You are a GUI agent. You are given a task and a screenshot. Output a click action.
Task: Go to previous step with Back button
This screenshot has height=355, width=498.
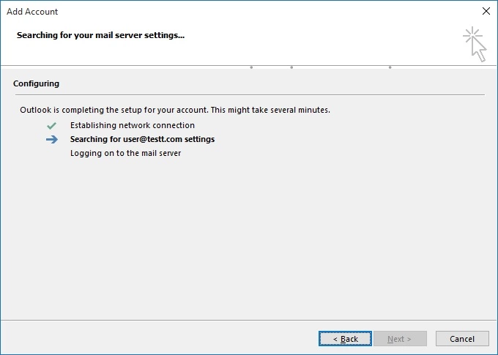(x=345, y=339)
